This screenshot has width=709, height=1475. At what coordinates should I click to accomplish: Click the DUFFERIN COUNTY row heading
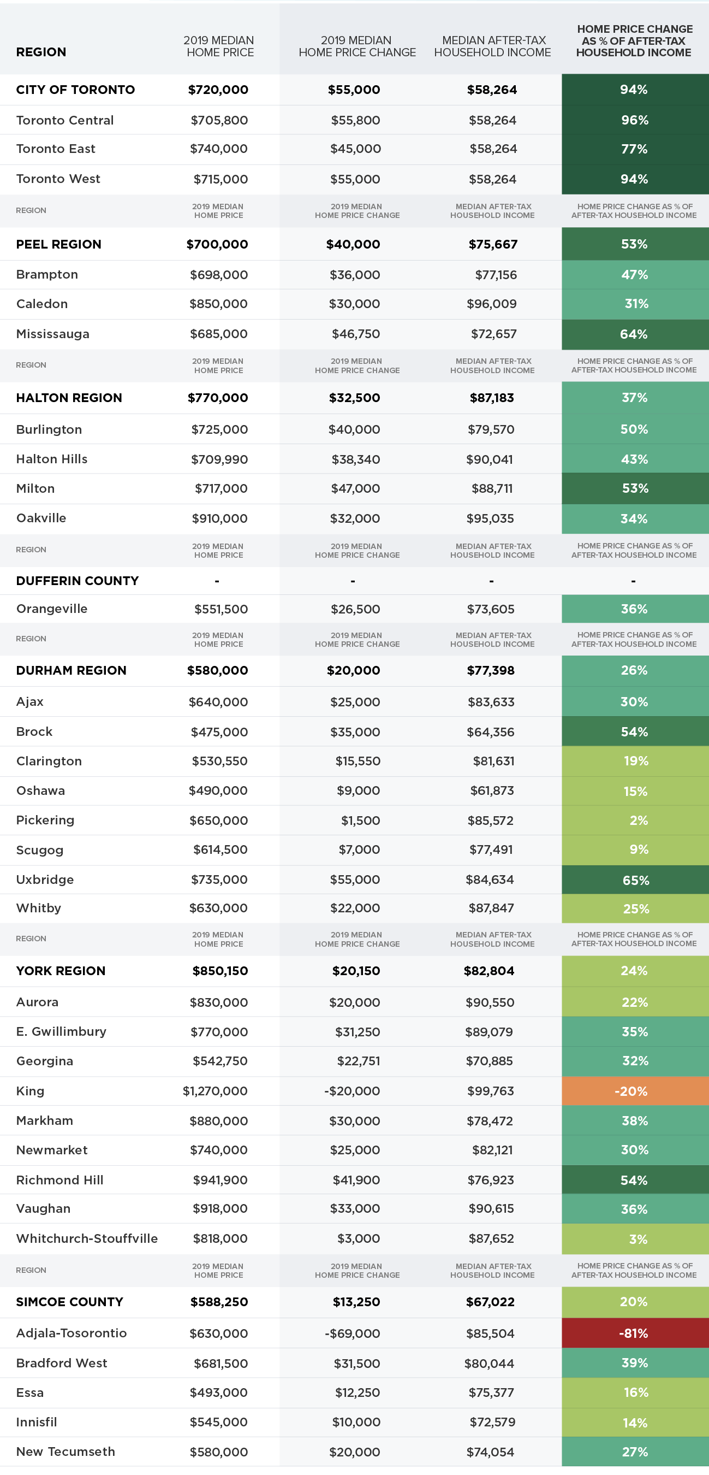pos(78,581)
